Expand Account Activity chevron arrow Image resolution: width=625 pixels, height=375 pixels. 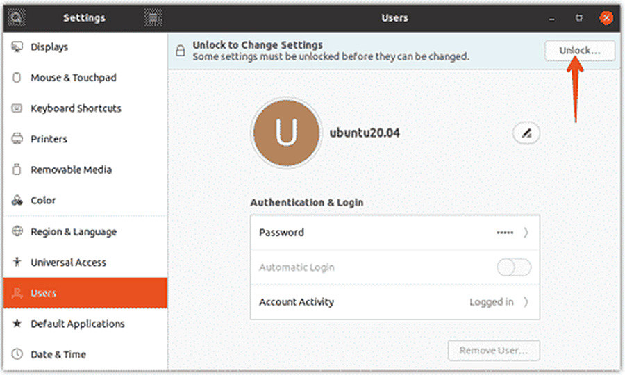526,302
